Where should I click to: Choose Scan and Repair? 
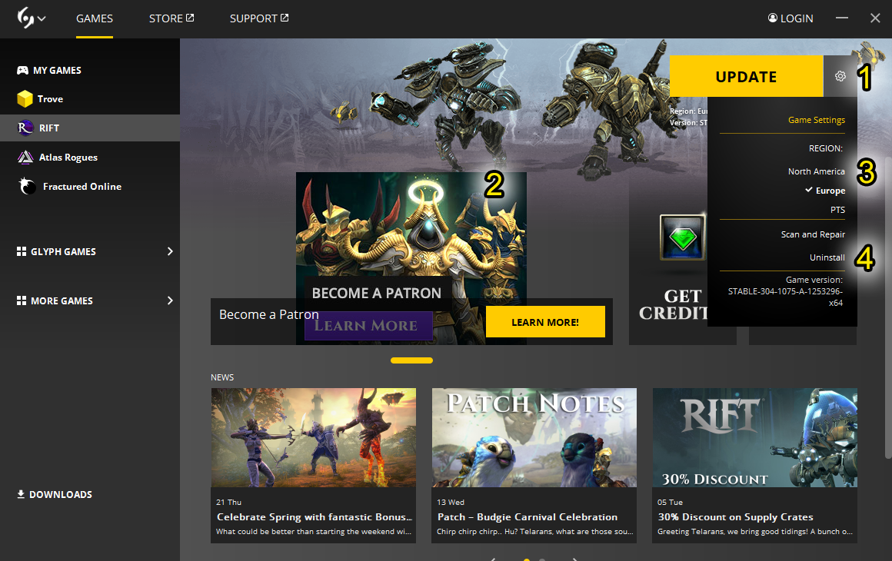tap(813, 234)
